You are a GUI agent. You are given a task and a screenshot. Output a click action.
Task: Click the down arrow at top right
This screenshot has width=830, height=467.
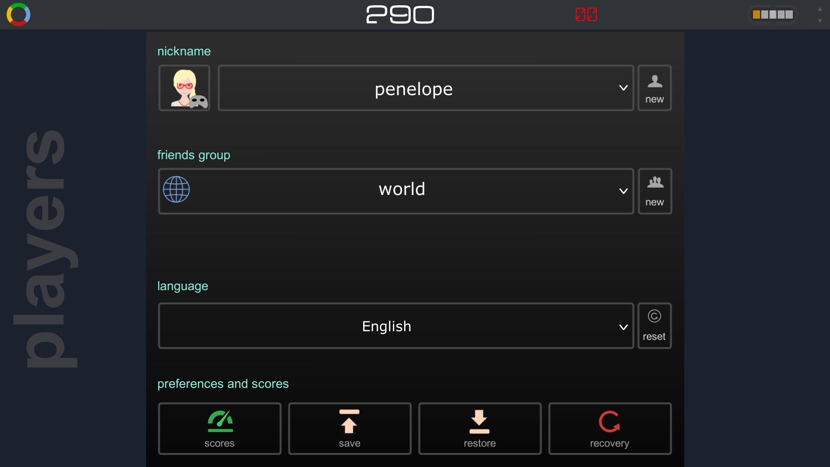pyautogui.click(x=820, y=21)
